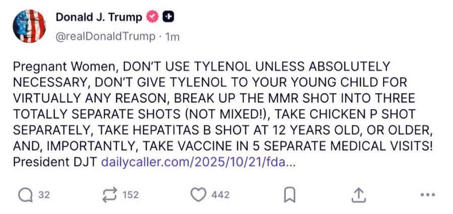Click the 152 reposts count
The height and width of the screenshot is (214, 453).
pyautogui.click(x=130, y=195)
